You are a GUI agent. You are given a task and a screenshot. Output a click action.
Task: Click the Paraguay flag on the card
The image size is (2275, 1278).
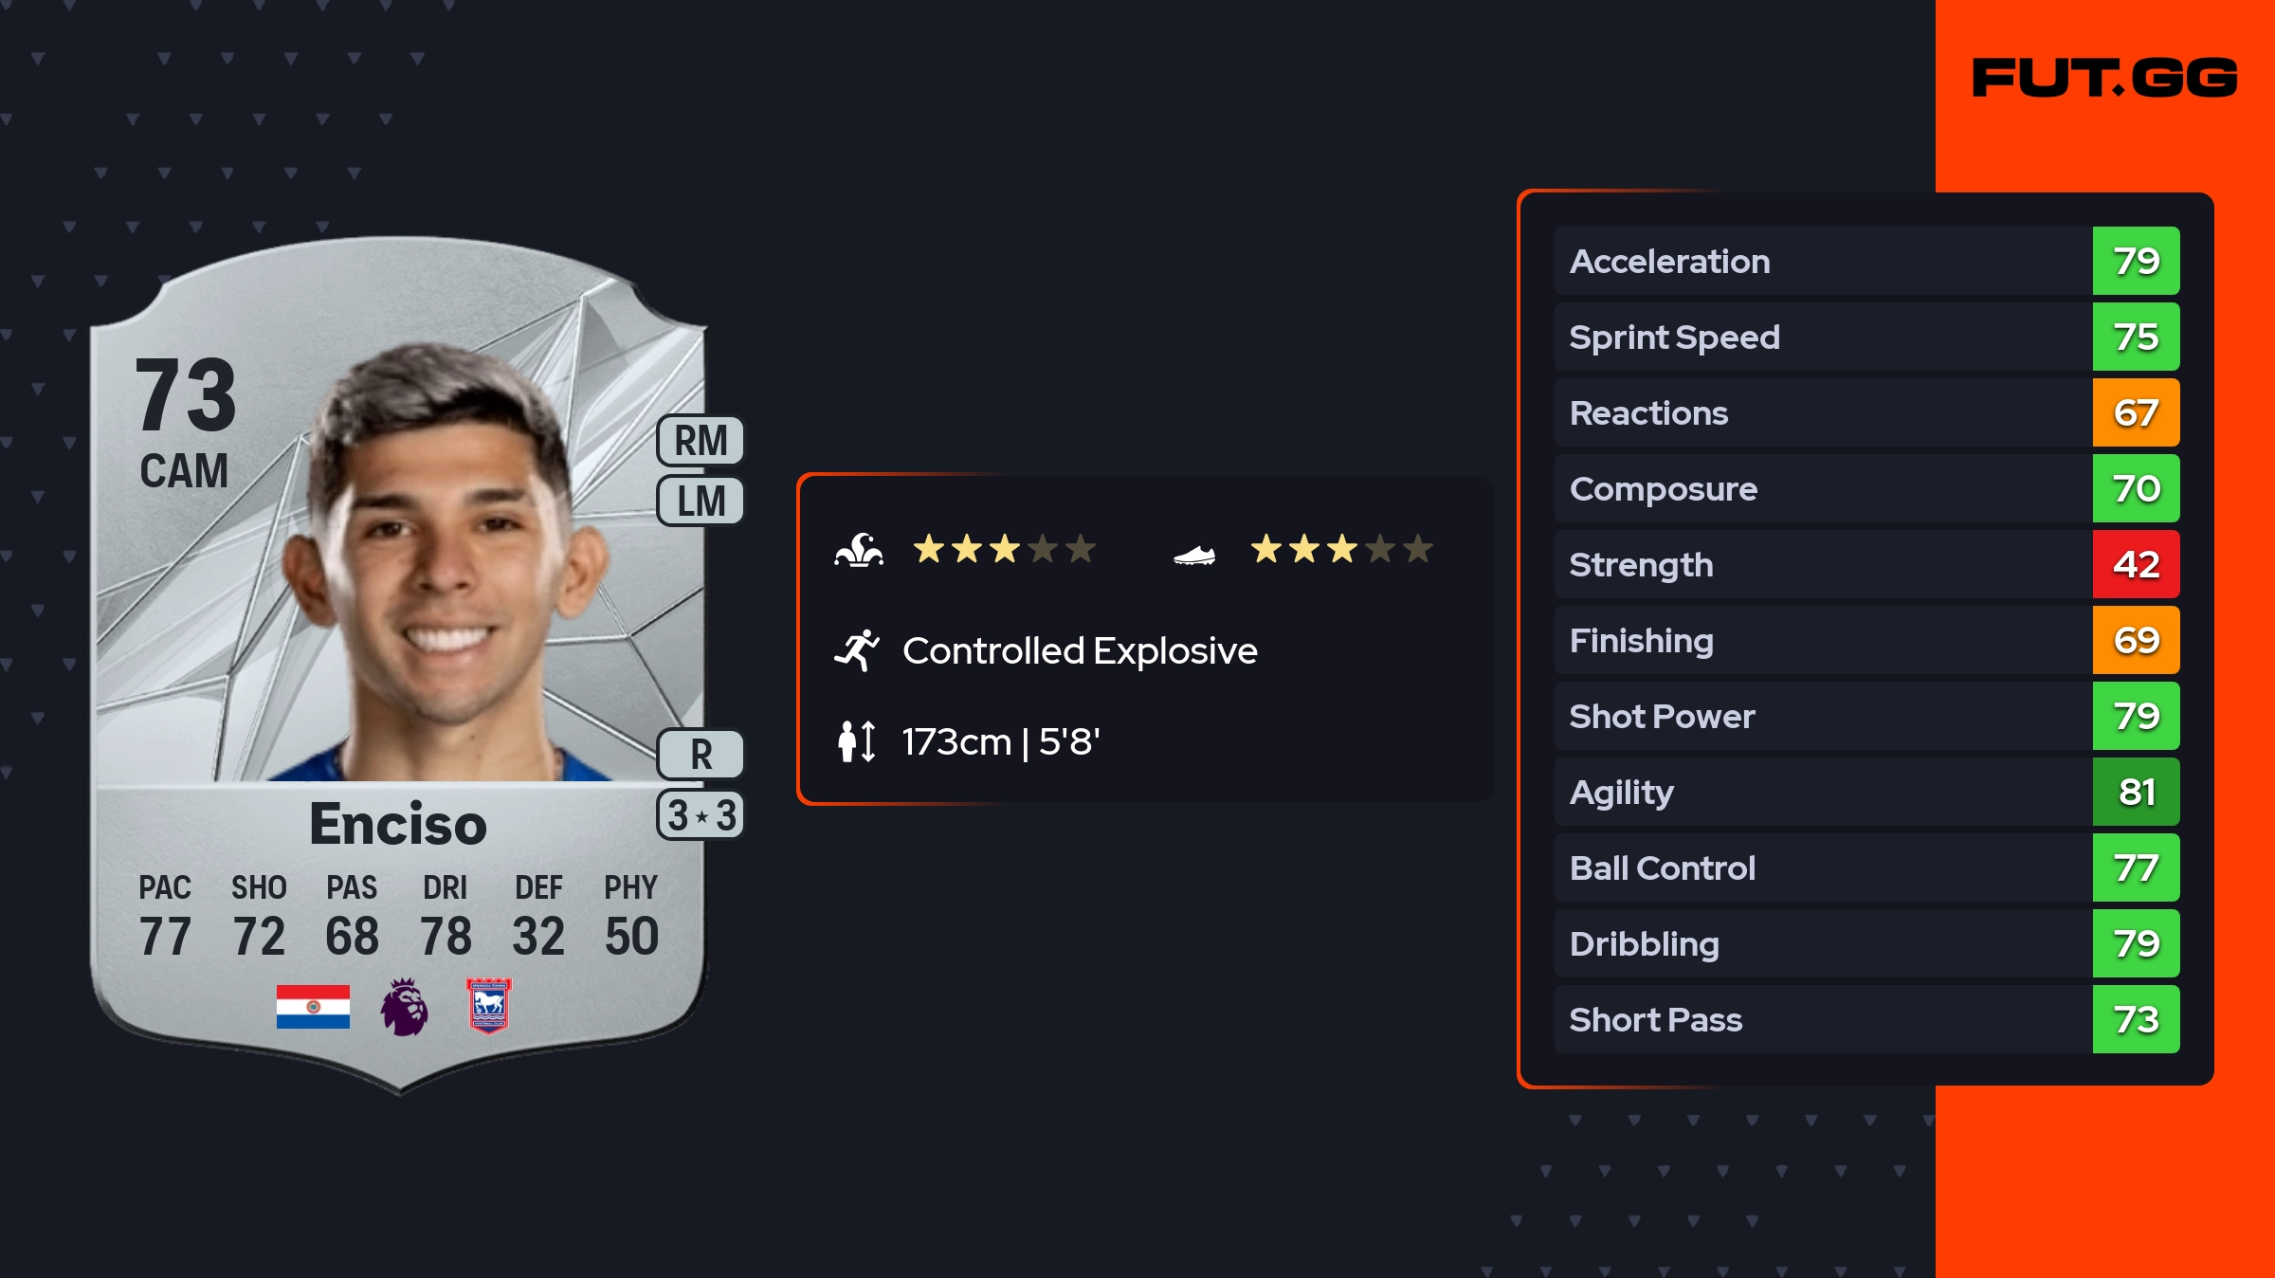coord(313,1007)
